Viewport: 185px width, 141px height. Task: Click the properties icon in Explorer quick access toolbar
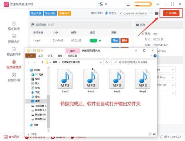pos(34,50)
